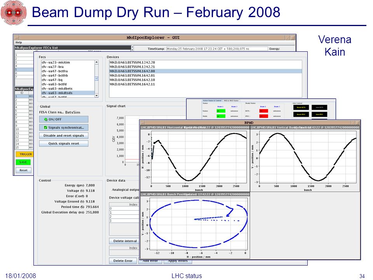
Task: Click the Delete Error button
Action: tap(123, 261)
